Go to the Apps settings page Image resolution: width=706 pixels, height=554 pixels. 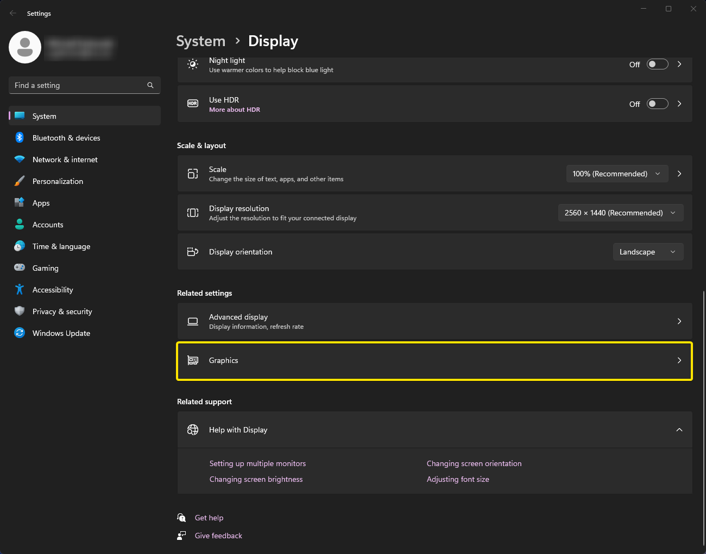coord(41,203)
